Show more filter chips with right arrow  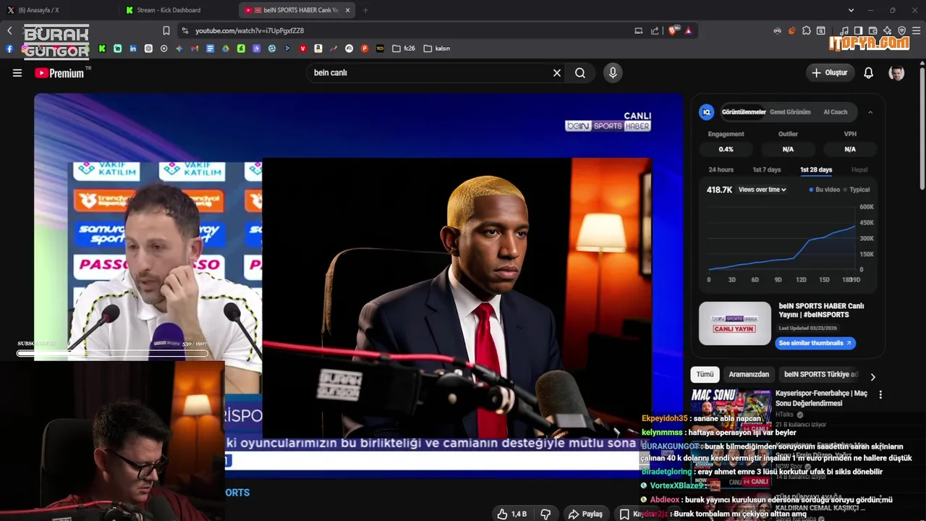click(x=872, y=376)
